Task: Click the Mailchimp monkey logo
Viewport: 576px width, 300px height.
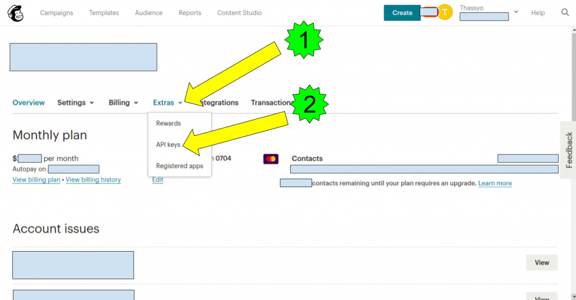Action: [x=15, y=13]
